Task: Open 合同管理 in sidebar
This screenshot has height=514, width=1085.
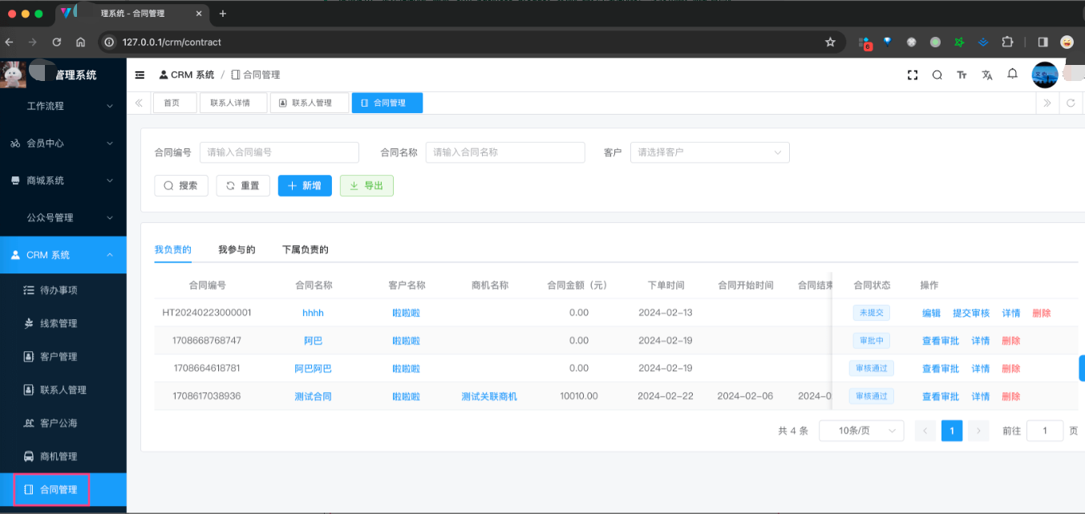Action: click(x=63, y=489)
